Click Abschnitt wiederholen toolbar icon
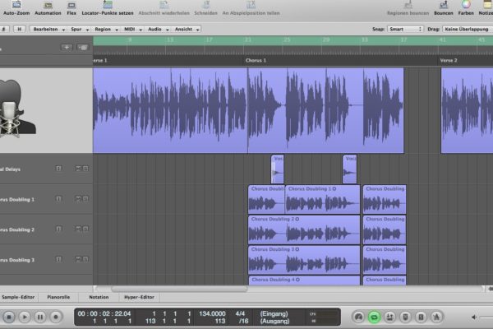 (164, 5)
